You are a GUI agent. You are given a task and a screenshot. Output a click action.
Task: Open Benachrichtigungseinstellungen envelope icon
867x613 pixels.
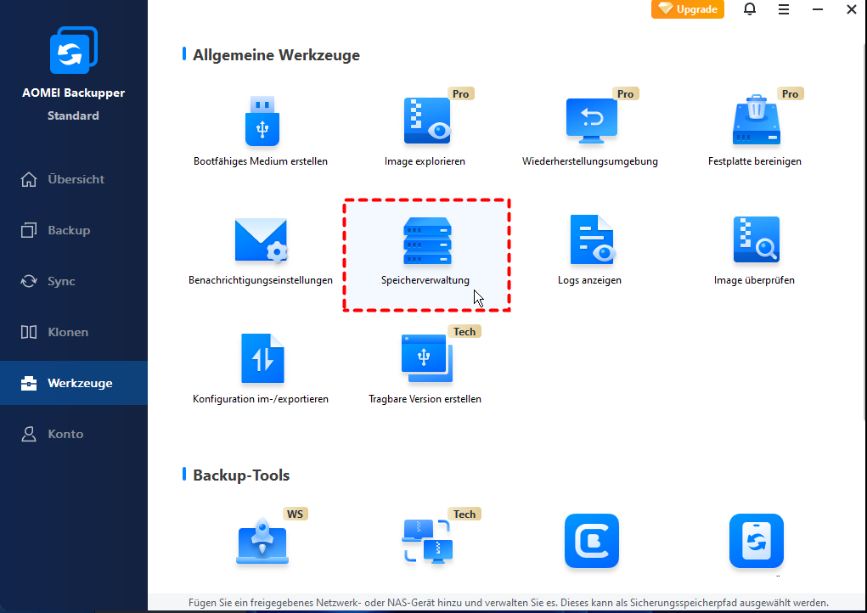click(x=261, y=240)
